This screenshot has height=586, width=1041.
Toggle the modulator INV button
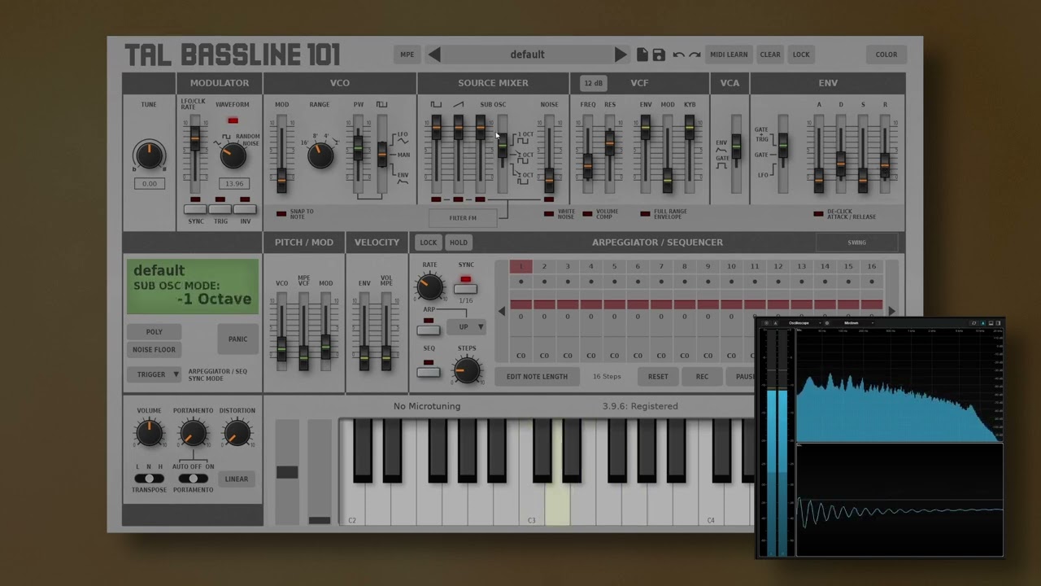coord(245,209)
